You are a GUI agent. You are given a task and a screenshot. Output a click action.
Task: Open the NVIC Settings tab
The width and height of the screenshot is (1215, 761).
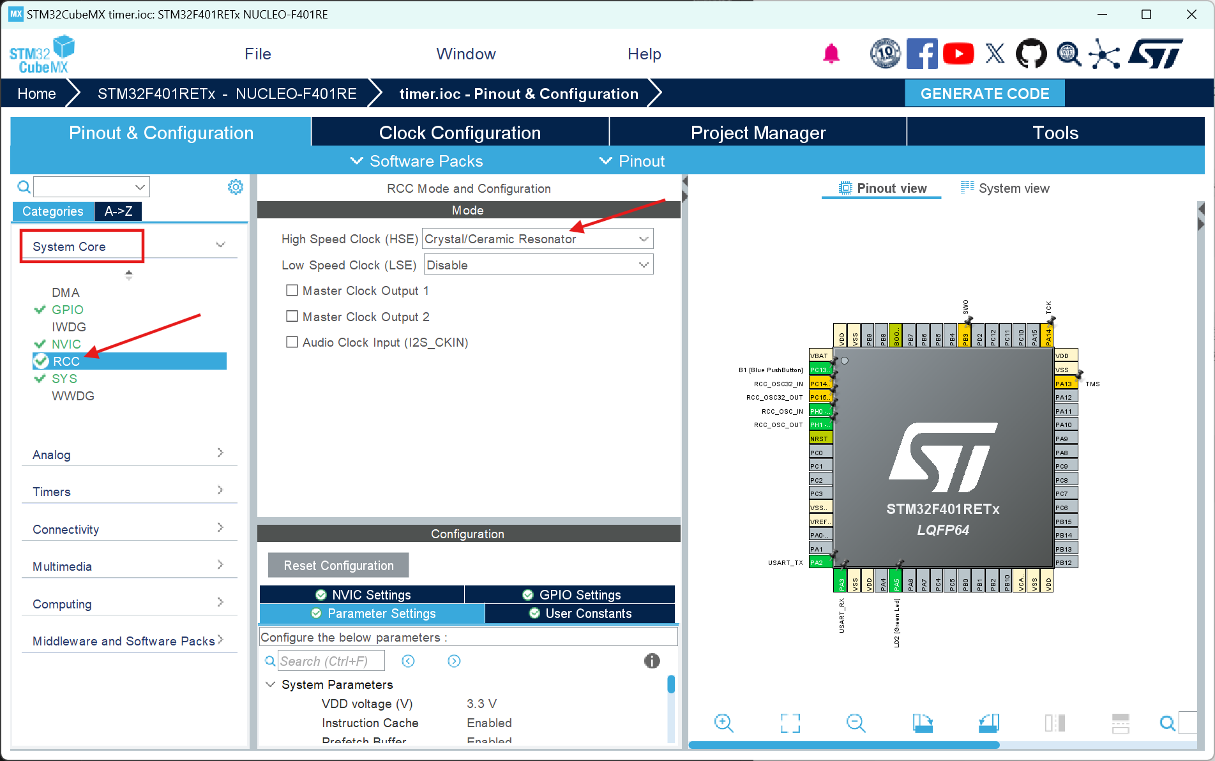coord(362,594)
